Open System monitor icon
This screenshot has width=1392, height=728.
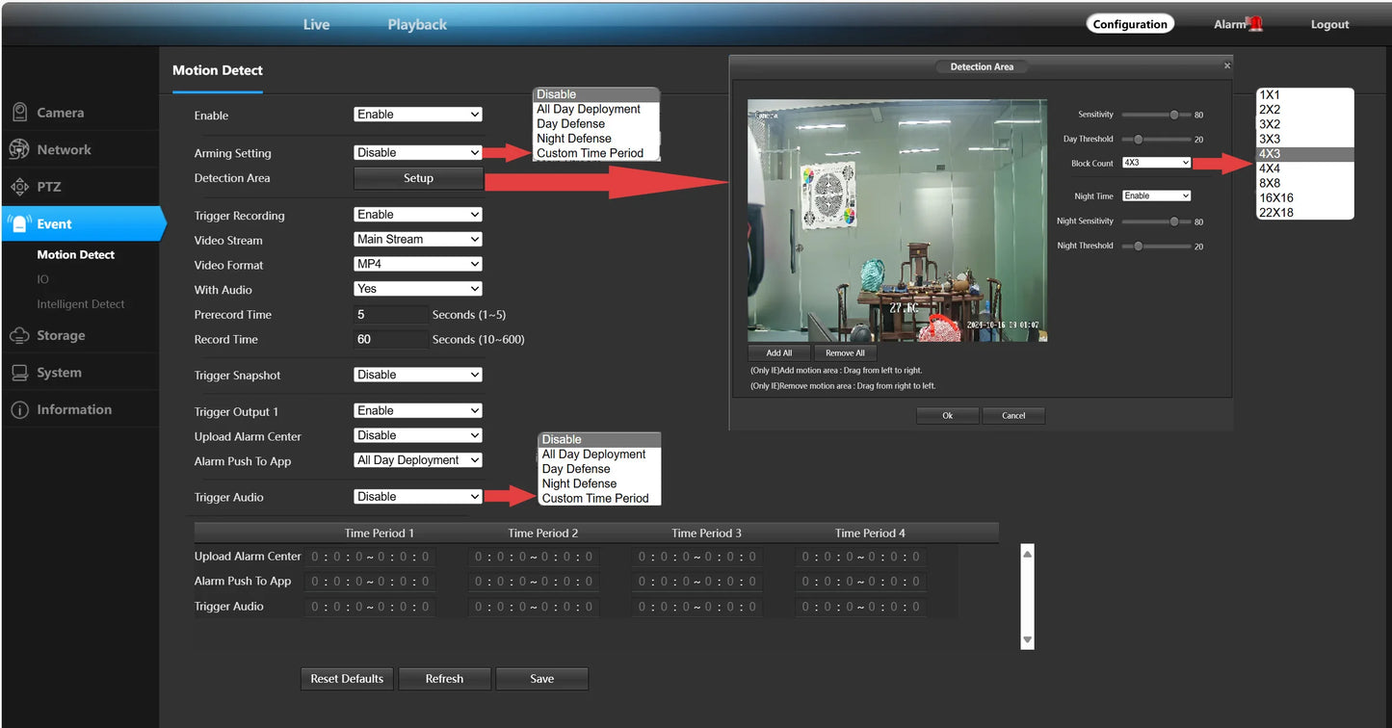point(19,373)
